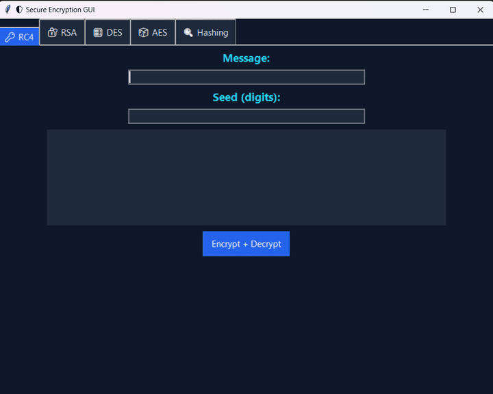Viewport: 493px width, 394px height.
Task: Click the key icon on RC4 tab
Action: point(10,37)
